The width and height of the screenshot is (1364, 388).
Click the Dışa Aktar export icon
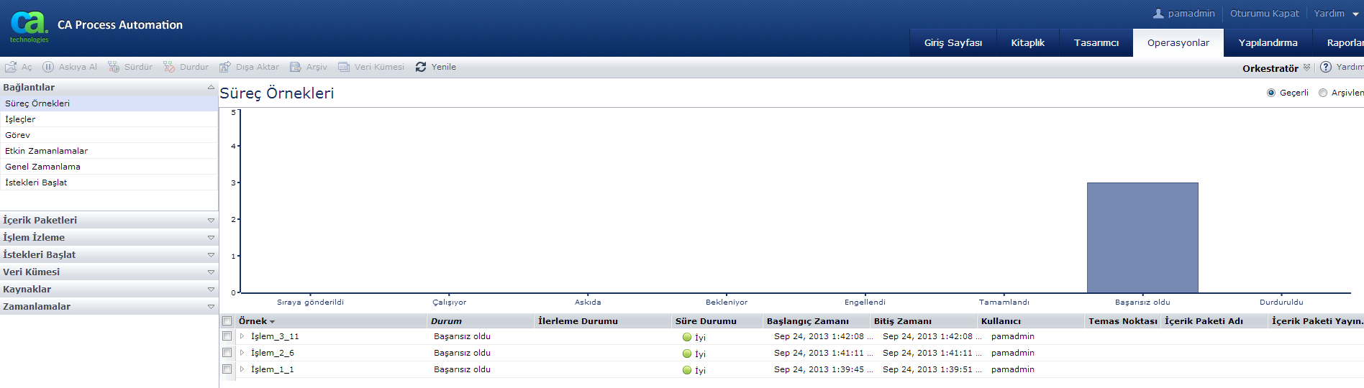[225, 67]
